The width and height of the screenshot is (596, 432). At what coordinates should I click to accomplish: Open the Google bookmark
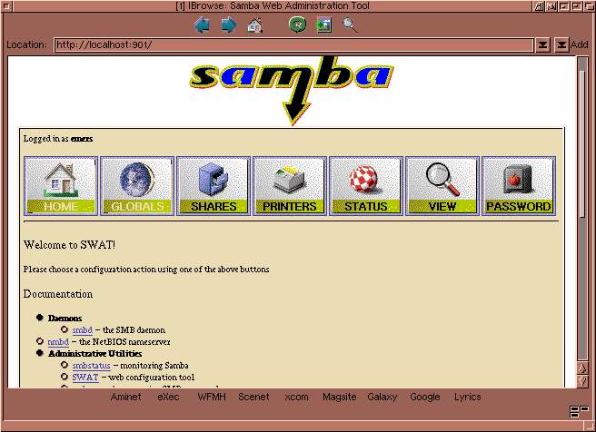tap(425, 397)
